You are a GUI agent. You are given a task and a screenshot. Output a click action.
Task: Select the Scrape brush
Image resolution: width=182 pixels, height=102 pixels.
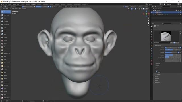tap(6, 50)
